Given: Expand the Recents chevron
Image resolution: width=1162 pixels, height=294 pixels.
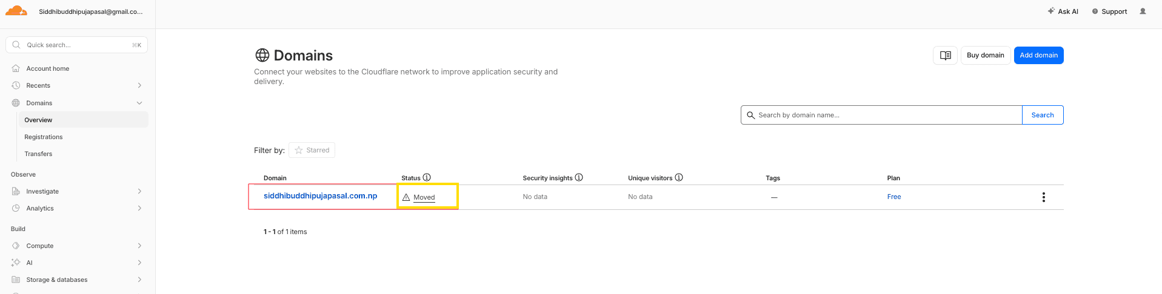Looking at the screenshot, I should [x=139, y=85].
